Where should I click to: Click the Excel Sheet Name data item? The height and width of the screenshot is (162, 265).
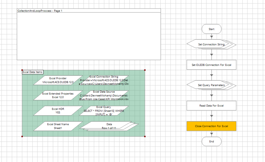point(58,126)
